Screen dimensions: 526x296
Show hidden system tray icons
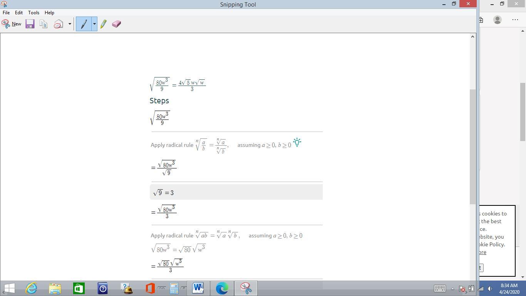click(x=452, y=288)
